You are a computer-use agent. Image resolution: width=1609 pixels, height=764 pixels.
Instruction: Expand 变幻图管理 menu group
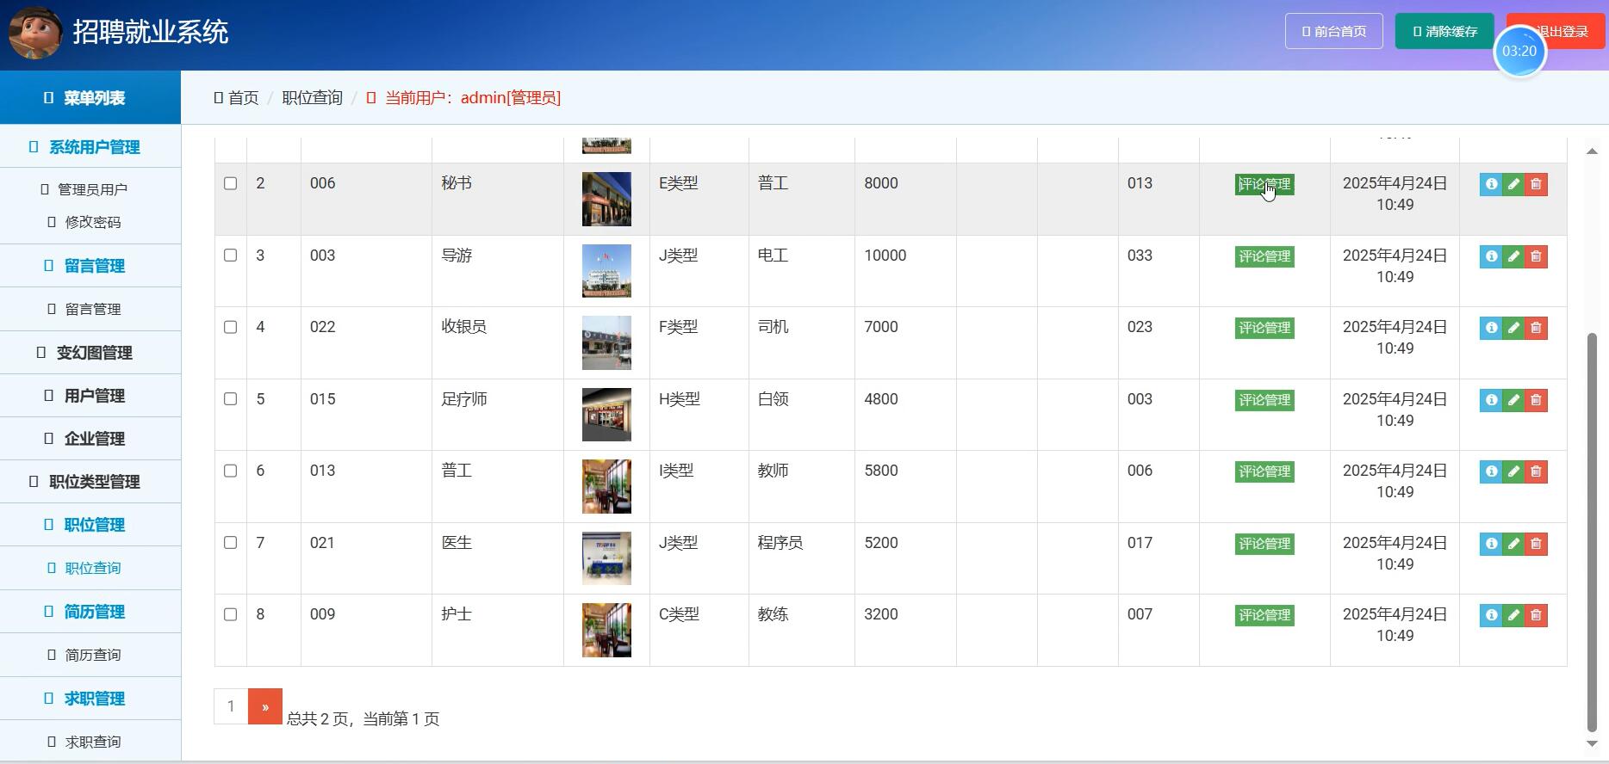tap(90, 353)
